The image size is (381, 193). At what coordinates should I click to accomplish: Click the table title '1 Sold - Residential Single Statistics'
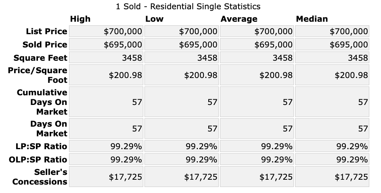[x=188, y=6]
